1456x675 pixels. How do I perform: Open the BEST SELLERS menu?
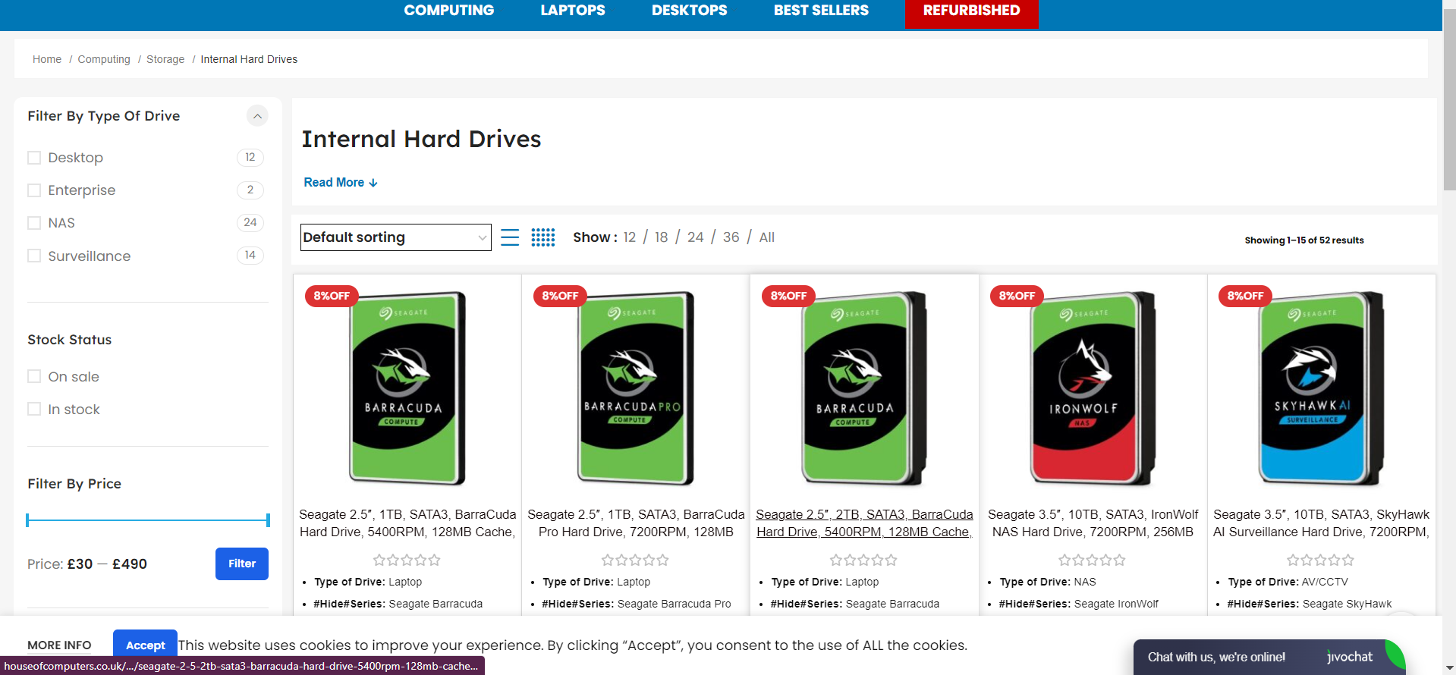821,11
